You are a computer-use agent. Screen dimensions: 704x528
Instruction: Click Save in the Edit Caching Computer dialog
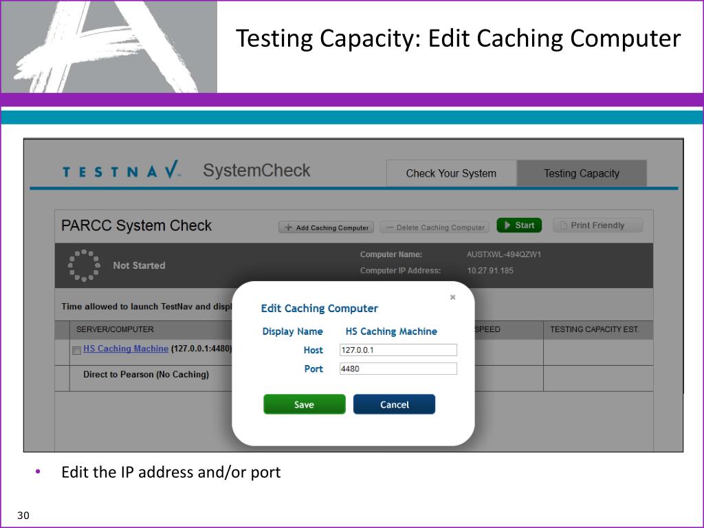pyautogui.click(x=305, y=404)
